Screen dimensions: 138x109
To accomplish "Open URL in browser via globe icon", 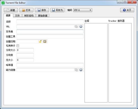I will tap(81, 26).
